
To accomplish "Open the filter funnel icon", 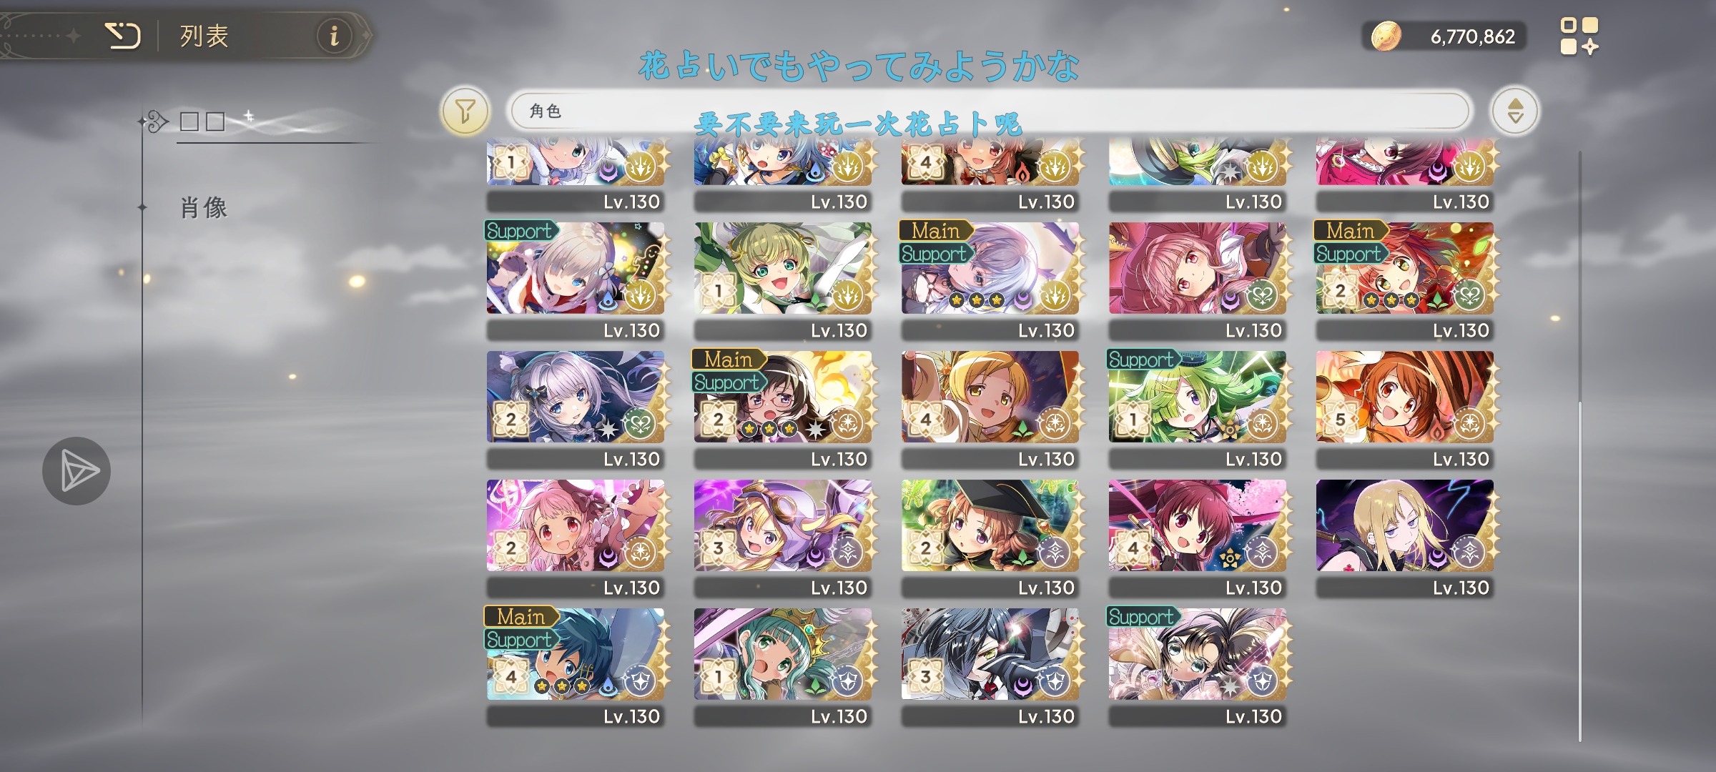I will tap(465, 112).
